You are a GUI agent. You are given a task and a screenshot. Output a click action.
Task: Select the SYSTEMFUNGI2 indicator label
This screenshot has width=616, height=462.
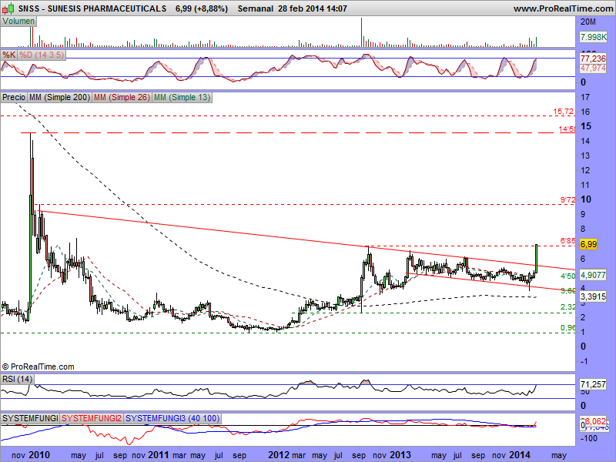pos(92,418)
